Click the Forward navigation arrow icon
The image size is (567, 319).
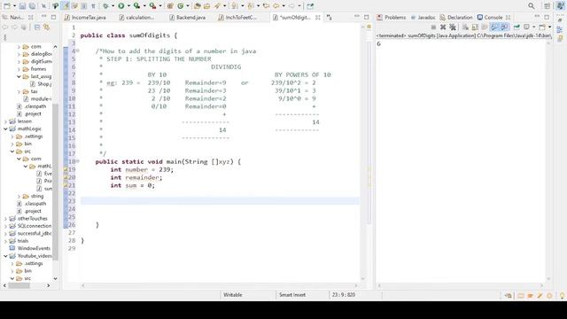[x=291, y=6]
